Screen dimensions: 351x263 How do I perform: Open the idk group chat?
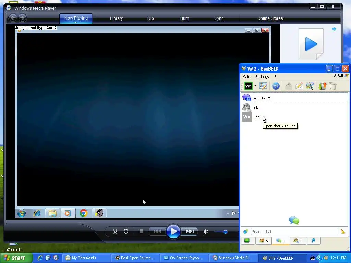click(294, 107)
